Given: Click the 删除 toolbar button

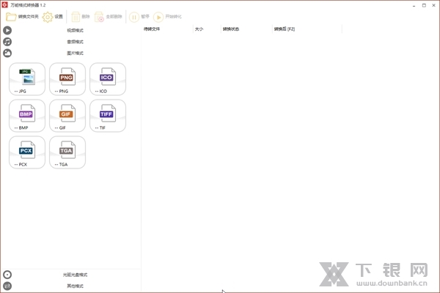Looking at the screenshot, I should click(x=81, y=16).
